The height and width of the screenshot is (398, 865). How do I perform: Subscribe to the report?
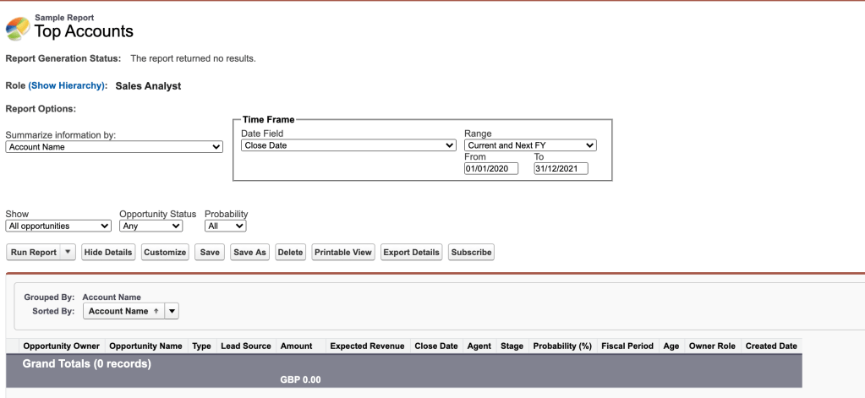point(471,253)
